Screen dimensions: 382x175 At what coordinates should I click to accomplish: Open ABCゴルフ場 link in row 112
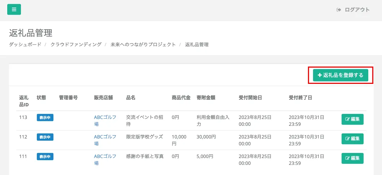(x=105, y=140)
